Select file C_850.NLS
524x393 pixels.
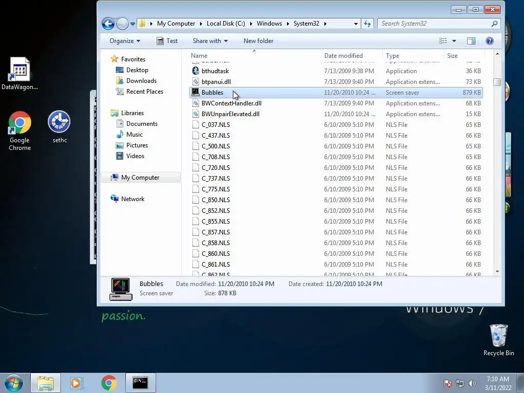click(215, 200)
